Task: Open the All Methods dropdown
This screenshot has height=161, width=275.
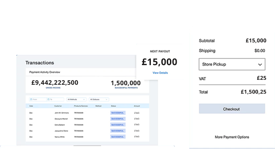Action: [76, 99]
